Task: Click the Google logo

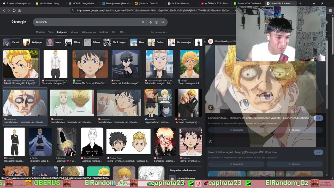Action: pyautogui.click(x=19, y=22)
